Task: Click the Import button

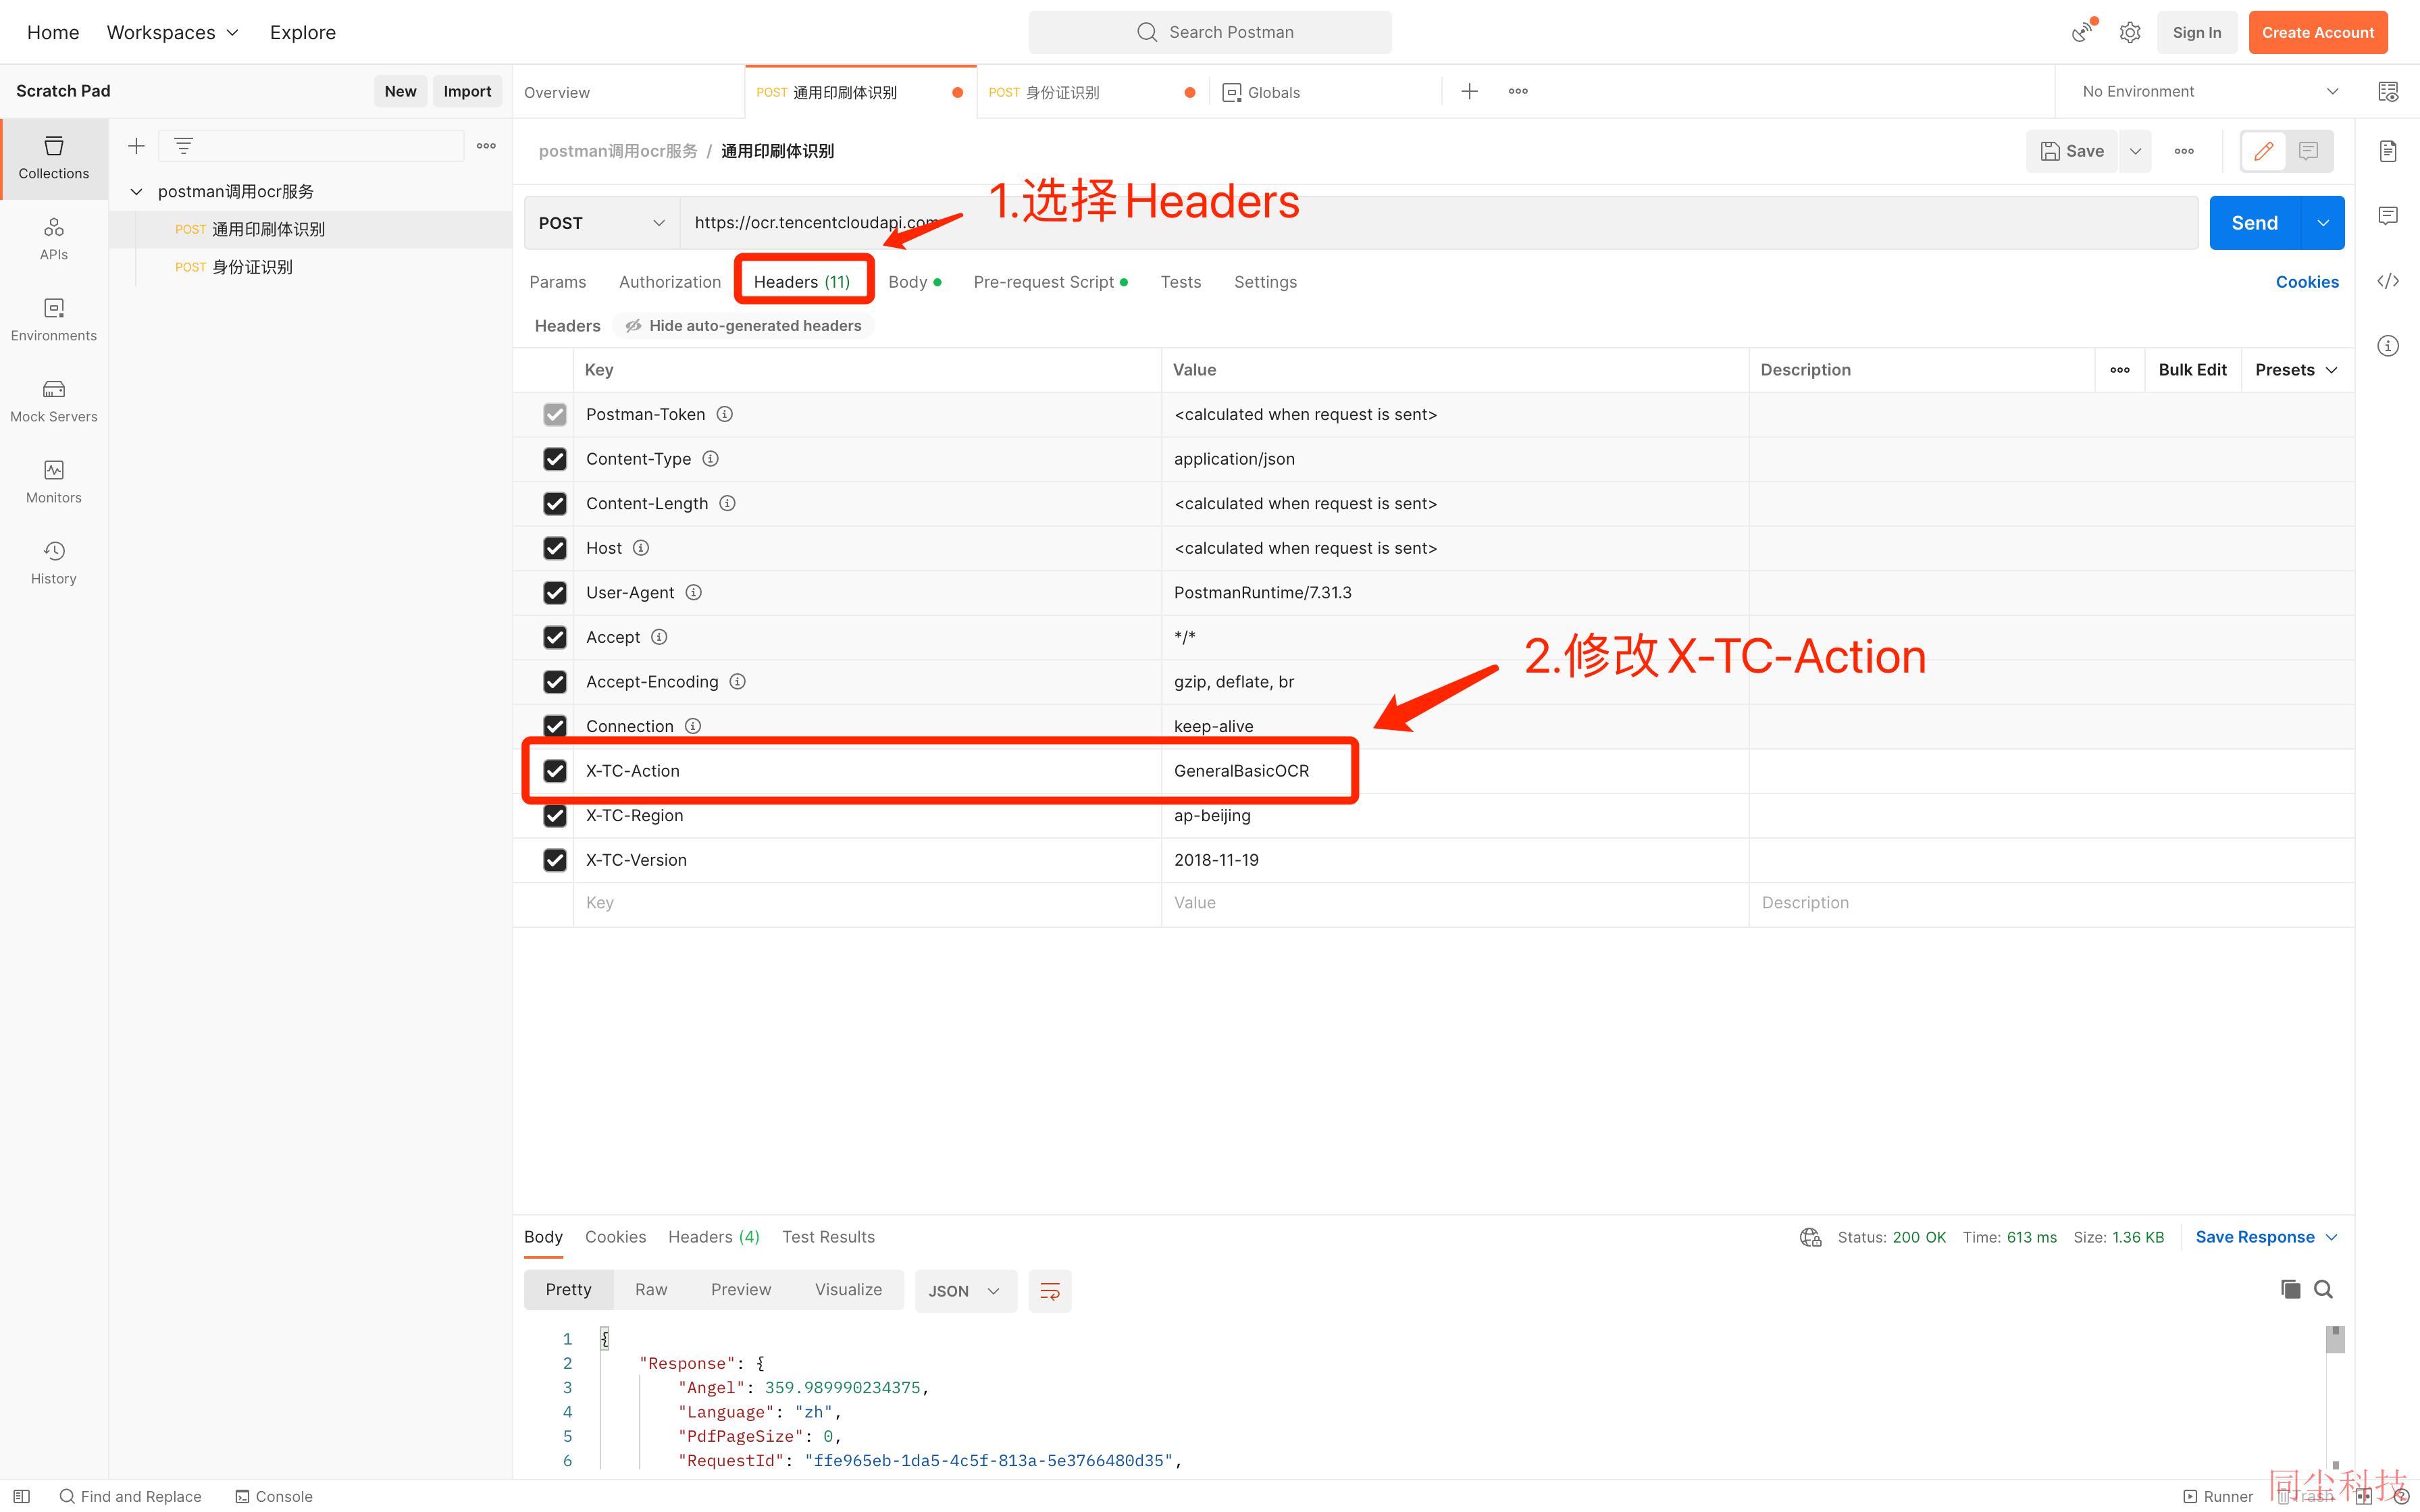Action: point(467,91)
